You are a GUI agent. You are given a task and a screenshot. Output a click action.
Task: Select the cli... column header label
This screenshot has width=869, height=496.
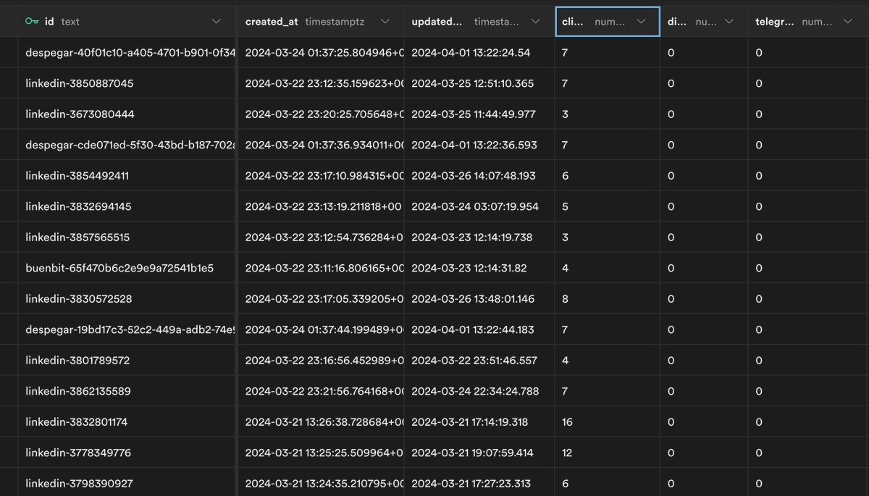click(573, 22)
